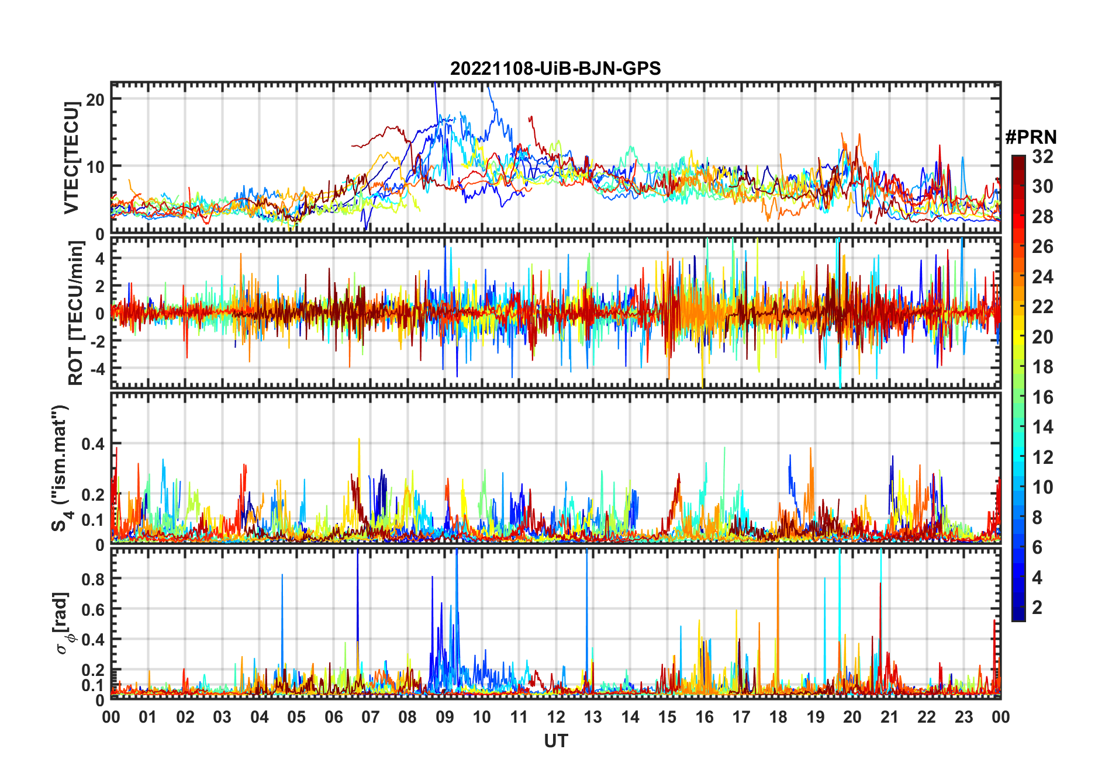
Task: Click colorbar tick label 26
Action: coord(1042,247)
